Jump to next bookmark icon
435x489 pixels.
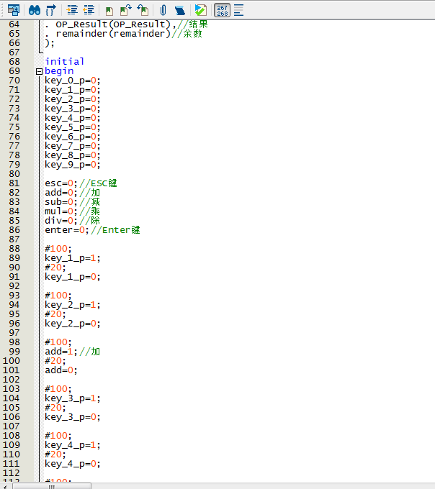click(126, 10)
